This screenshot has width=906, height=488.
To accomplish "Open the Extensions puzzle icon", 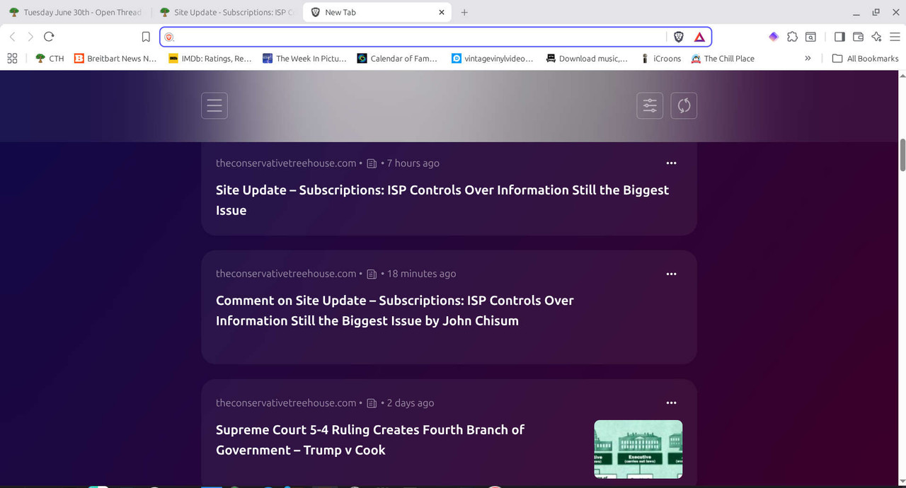I will 792,37.
